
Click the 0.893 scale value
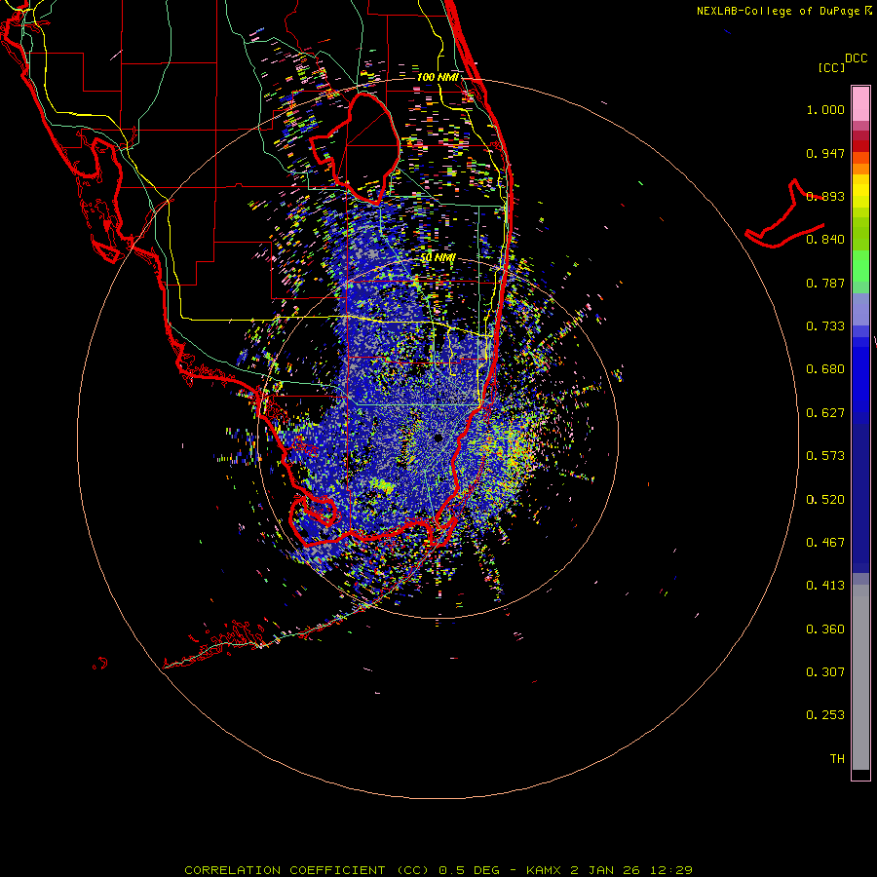click(825, 196)
